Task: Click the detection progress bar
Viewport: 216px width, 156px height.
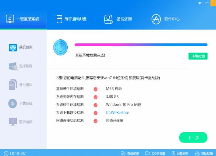Action: point(141,44)
